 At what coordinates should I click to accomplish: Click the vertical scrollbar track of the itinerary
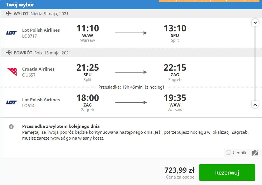click(255, 63)
